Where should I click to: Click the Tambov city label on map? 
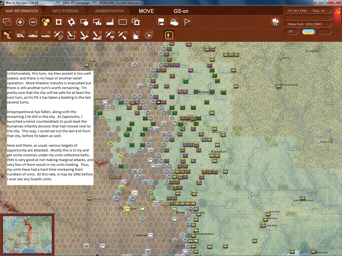pos(312,51)
